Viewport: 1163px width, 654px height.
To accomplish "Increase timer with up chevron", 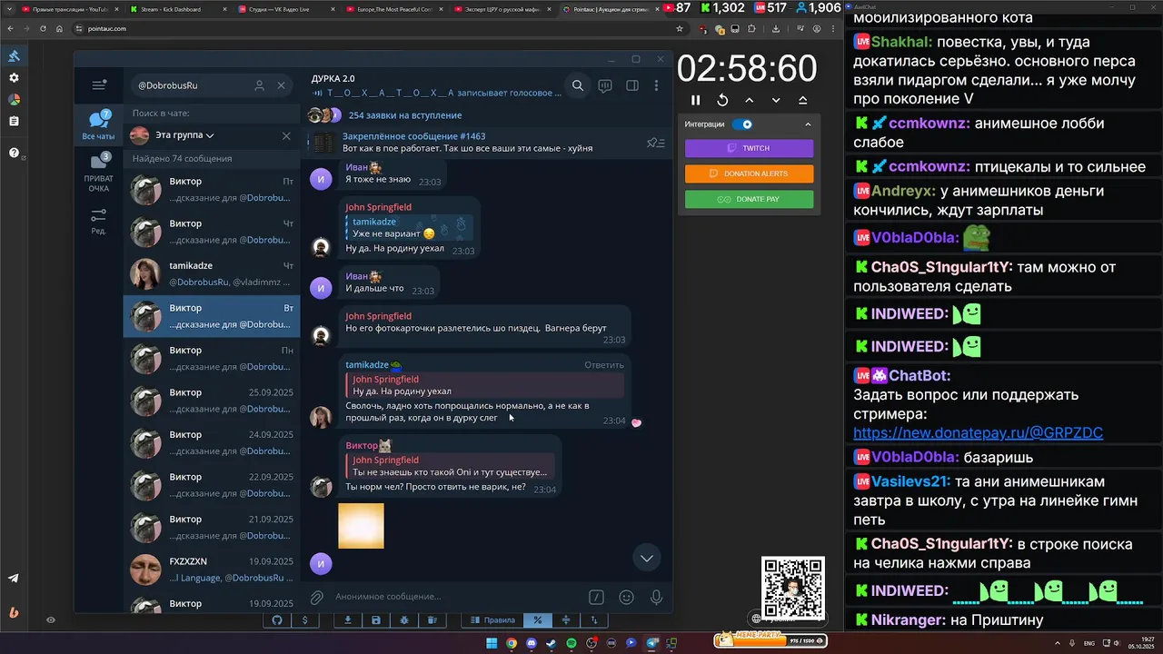I will [750, 100].
